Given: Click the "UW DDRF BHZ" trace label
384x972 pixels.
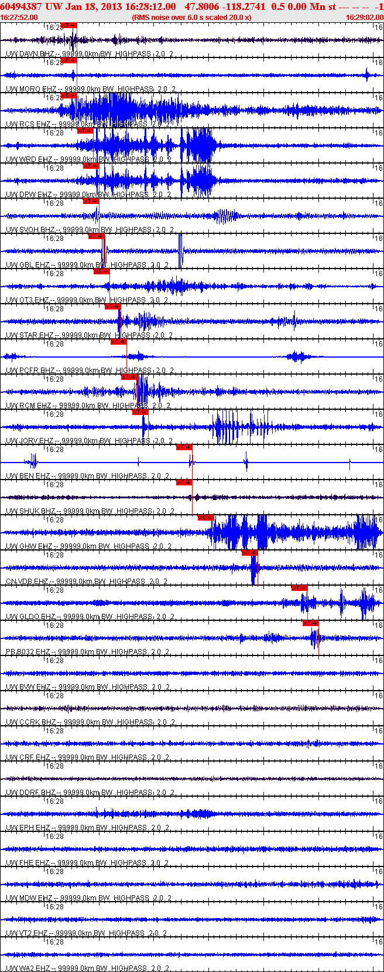Looking at the screenshot, I should [x=31, y=793].
